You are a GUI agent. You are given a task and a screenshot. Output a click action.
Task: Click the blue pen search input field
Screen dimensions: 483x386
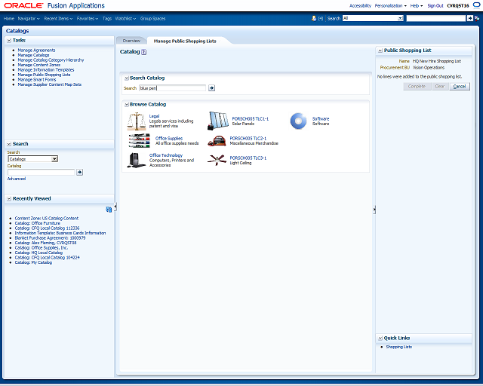coord(173,88)
